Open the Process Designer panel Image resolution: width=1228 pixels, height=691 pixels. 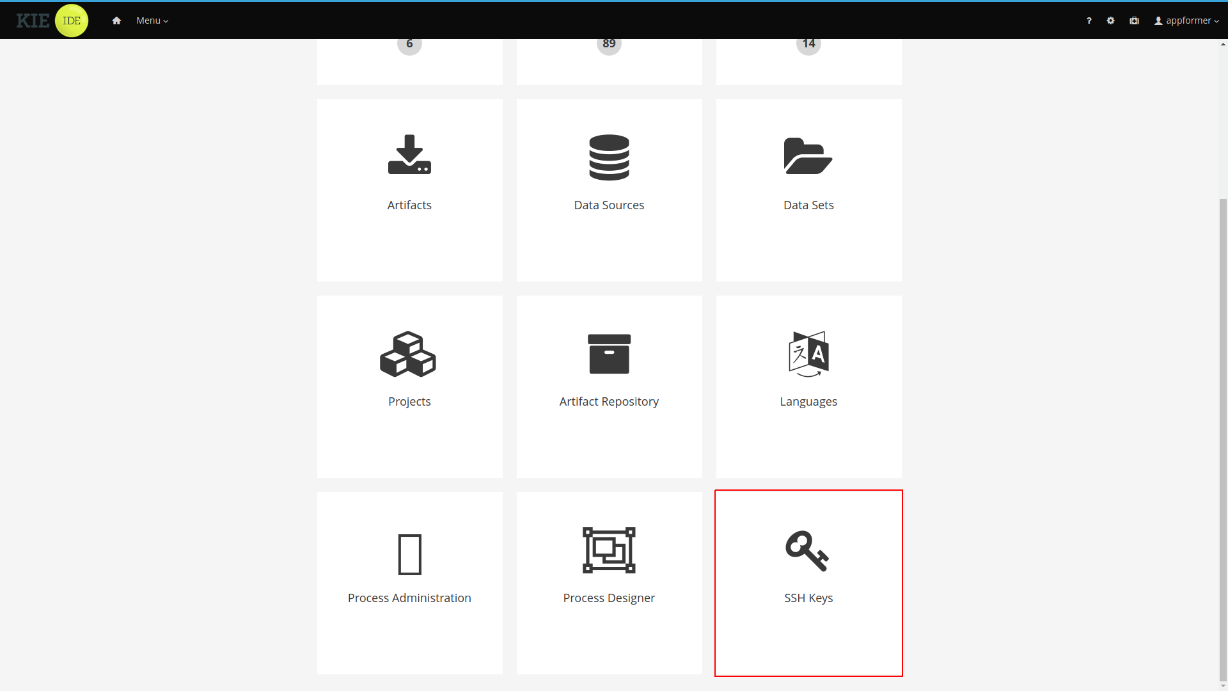click(x=609, y=583)
